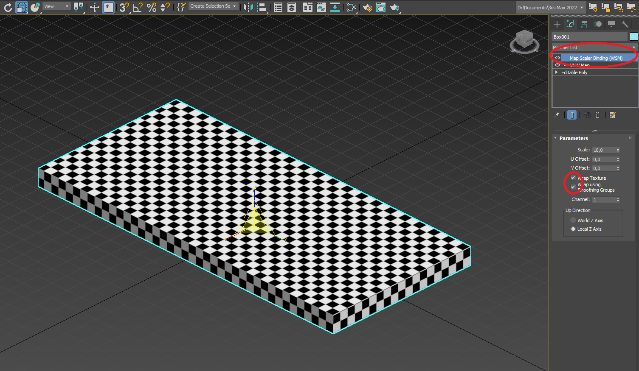Toggle Wrap Texture checkbox

pyautogui.click(x=573, y=178)
